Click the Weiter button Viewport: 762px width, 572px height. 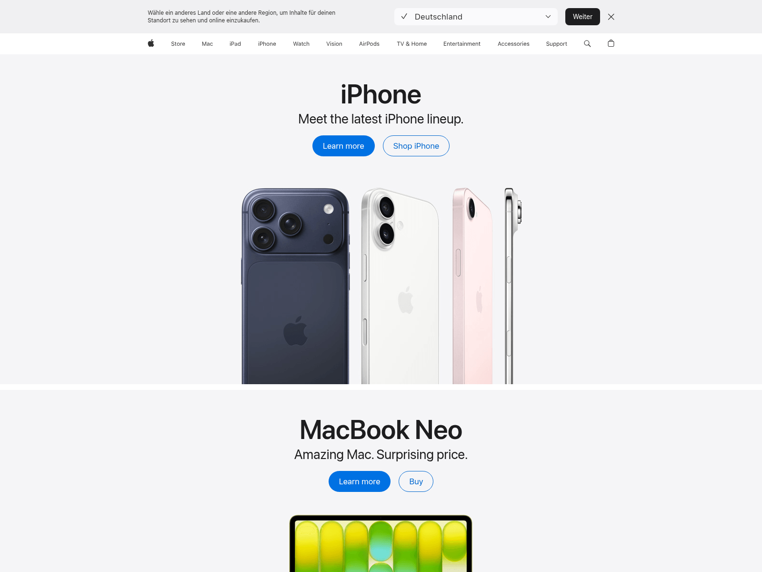point(582,17)
